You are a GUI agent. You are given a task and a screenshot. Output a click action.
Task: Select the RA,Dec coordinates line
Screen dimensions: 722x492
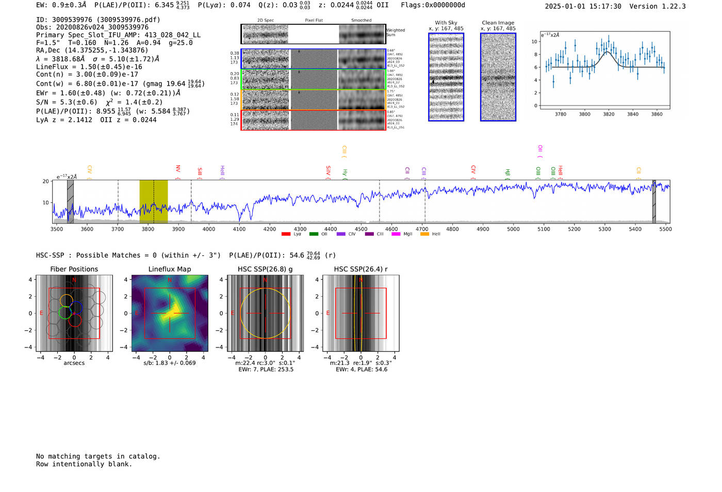[92, 50]
